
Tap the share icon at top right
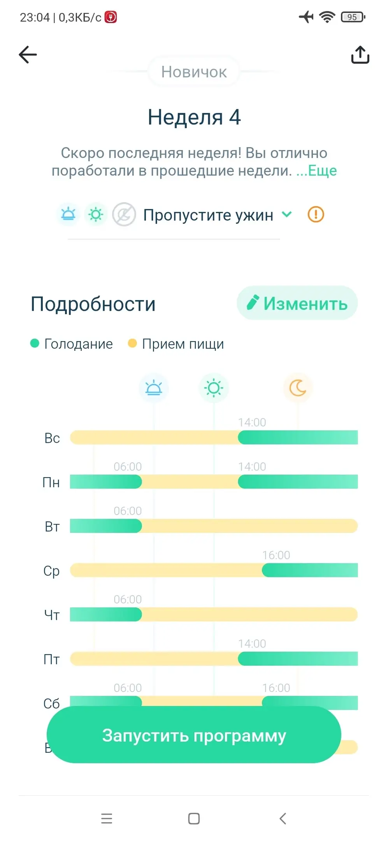pos(360,55)
